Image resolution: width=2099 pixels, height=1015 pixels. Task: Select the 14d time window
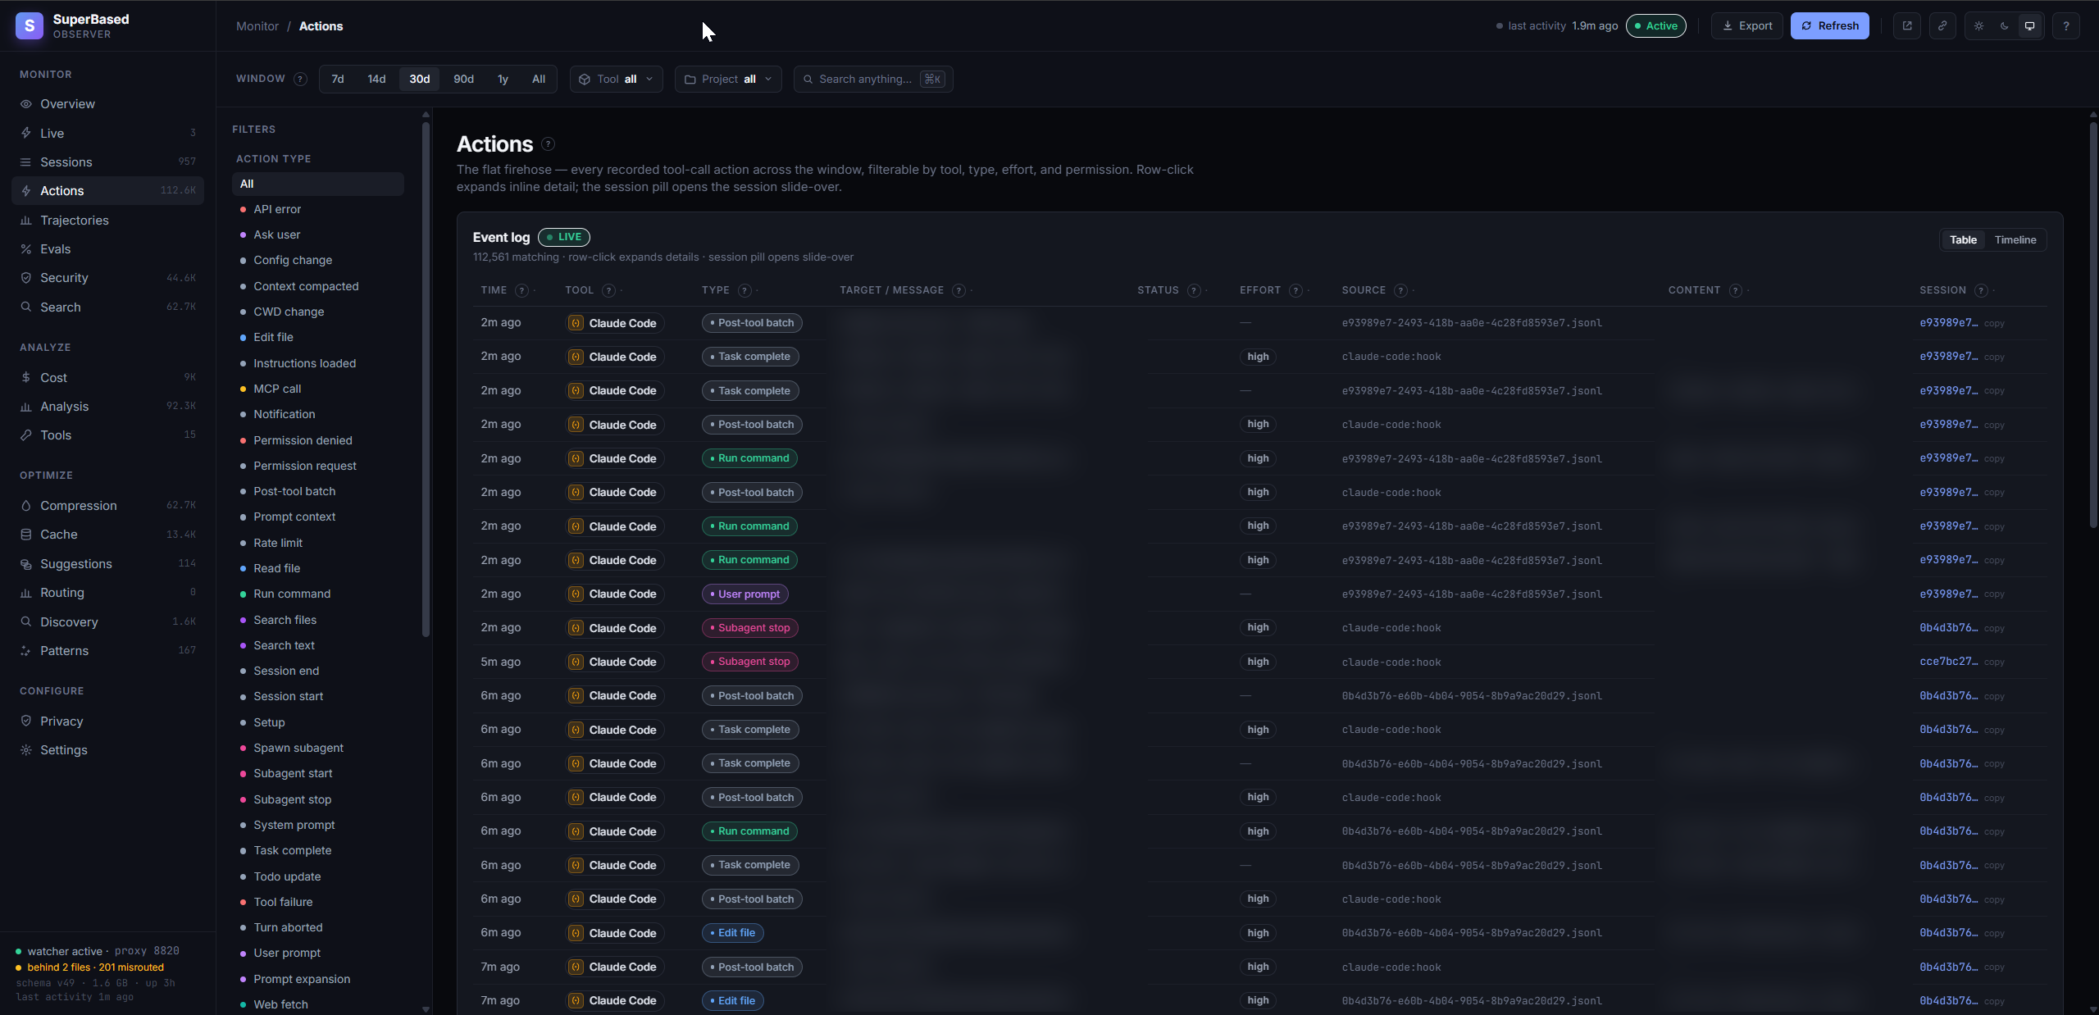click(x=376, y=80)
